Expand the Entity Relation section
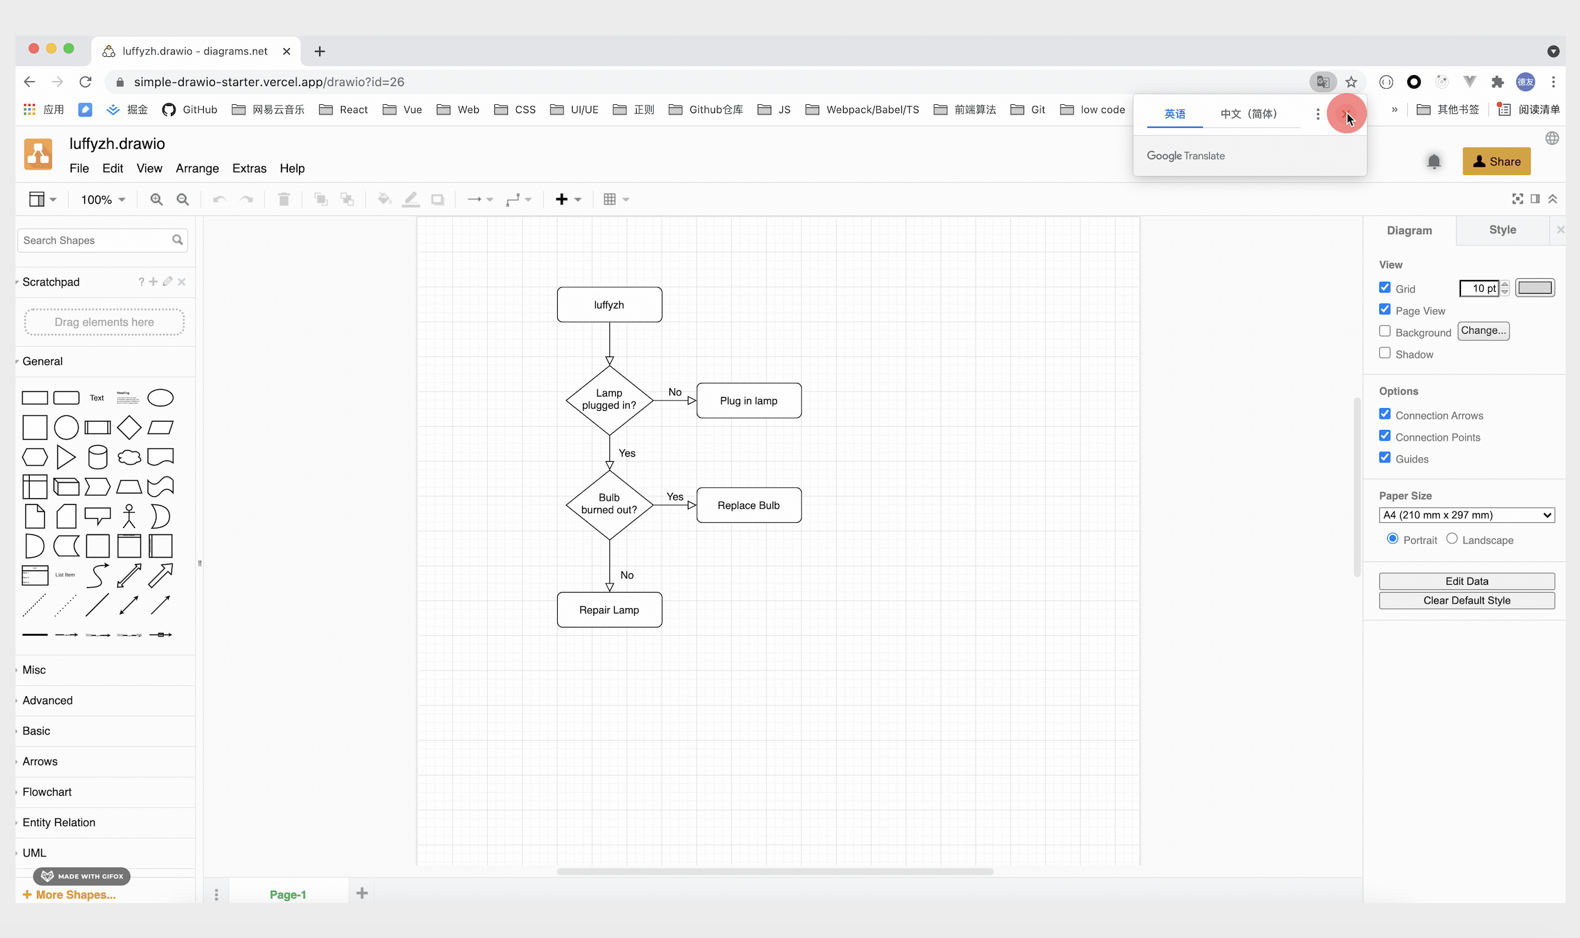This screenshot has width=1580, height=938. (58, 822)
